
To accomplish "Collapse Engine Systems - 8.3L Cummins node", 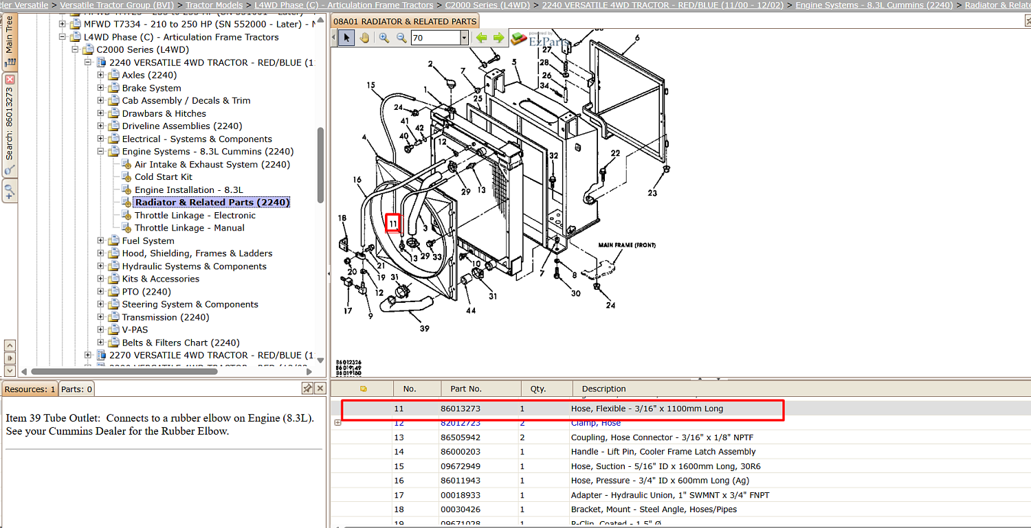I will [100, 151].
